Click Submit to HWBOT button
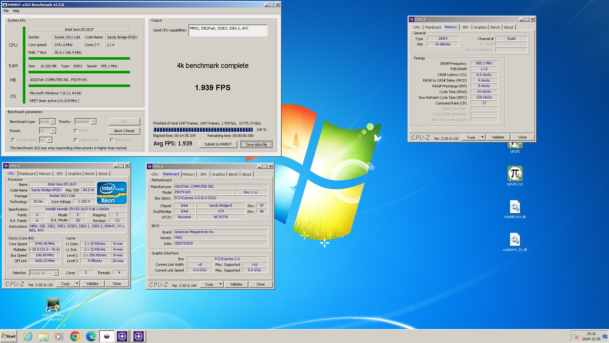Image resolution: width=609 pixels, height=343 pixels. tap(218, 144)
